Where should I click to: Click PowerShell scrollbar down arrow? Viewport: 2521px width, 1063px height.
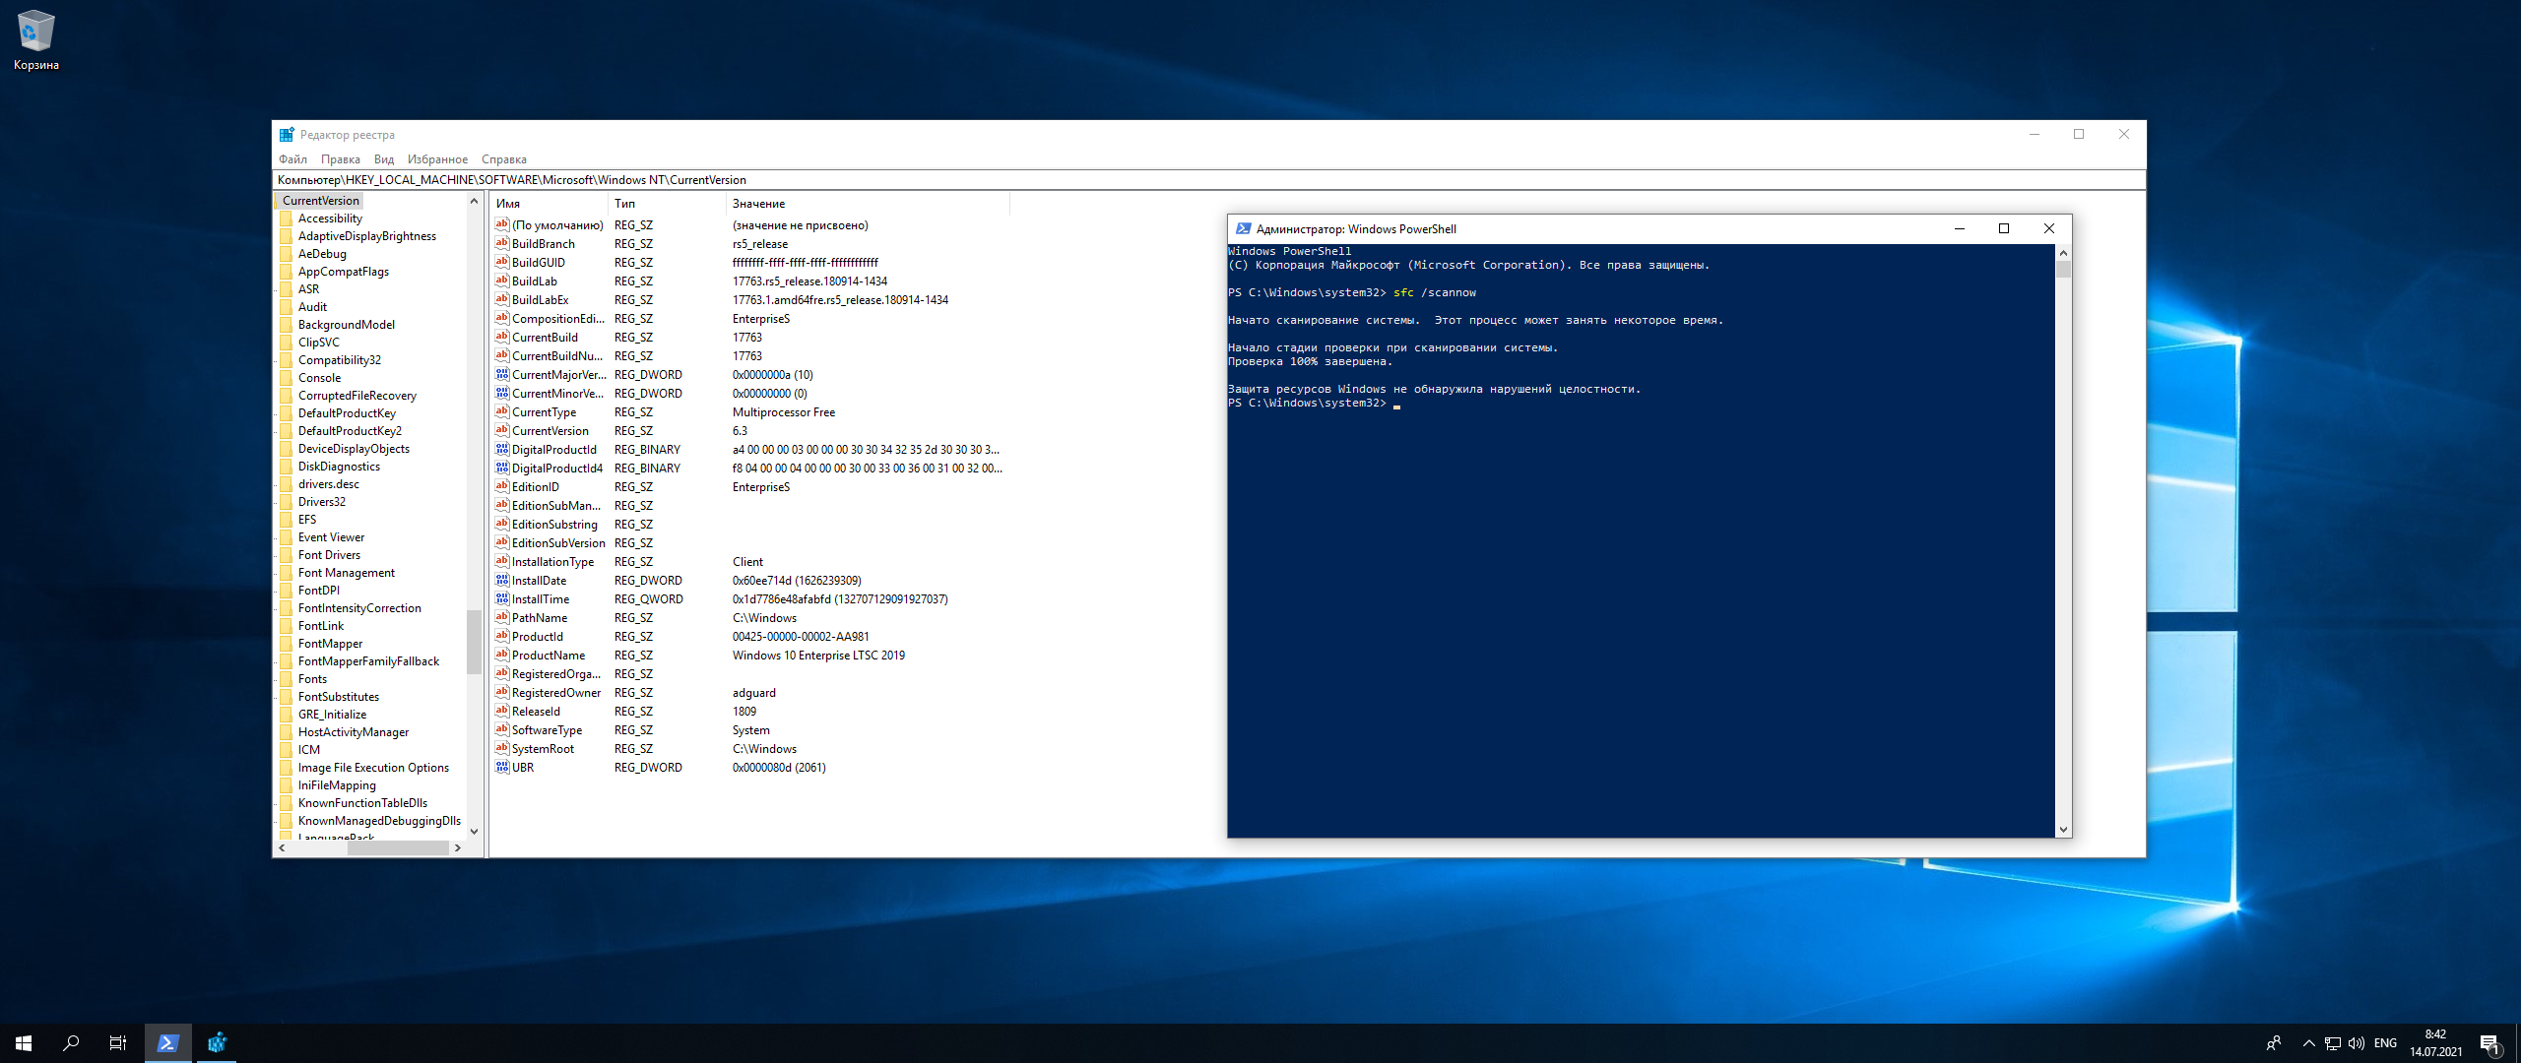pos(2063,830)
